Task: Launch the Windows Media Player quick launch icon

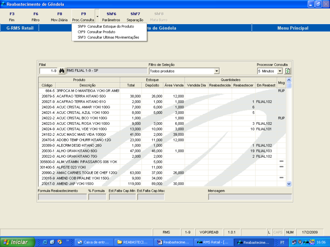Action: (60, 242)
